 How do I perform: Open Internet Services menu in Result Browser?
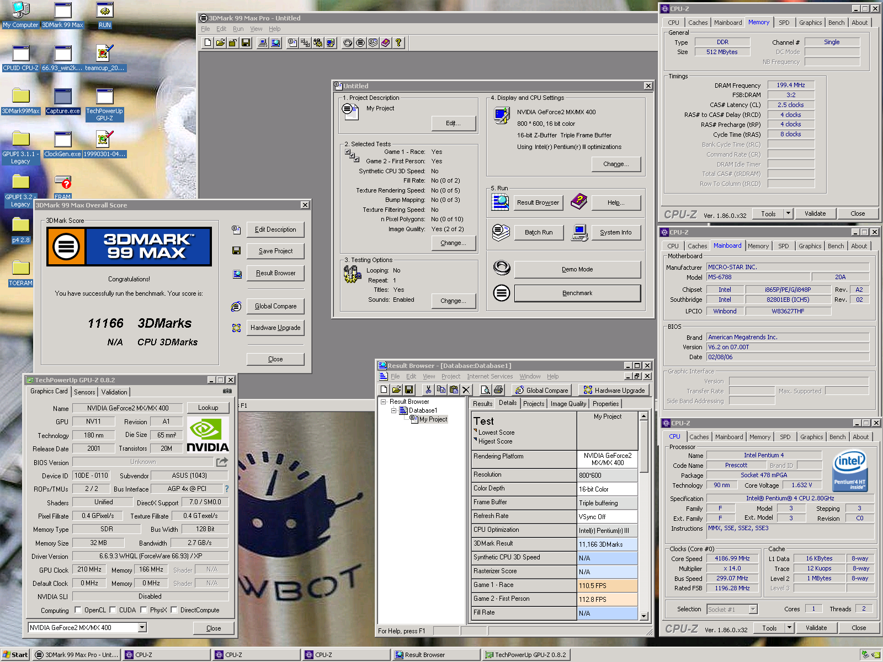click(490, 376)
